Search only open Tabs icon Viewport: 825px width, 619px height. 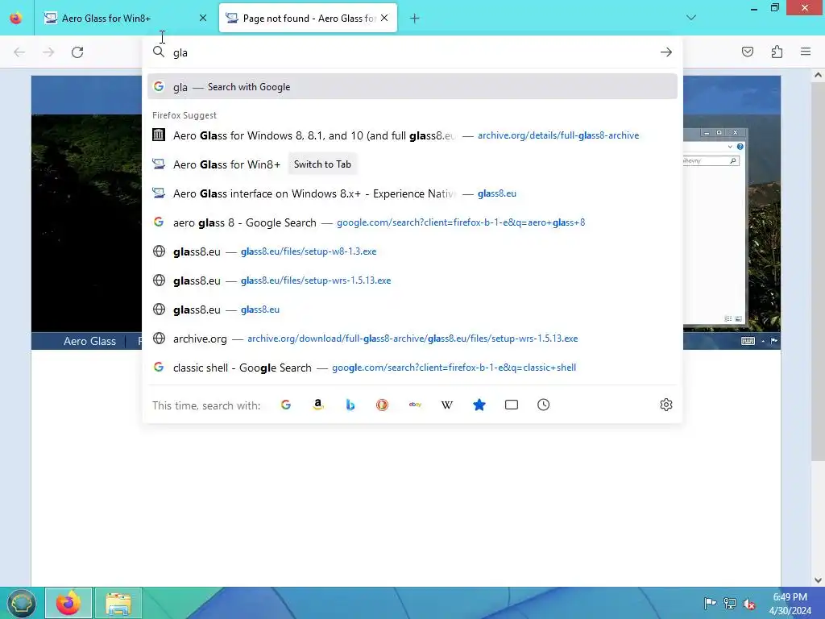coord(512,405)
